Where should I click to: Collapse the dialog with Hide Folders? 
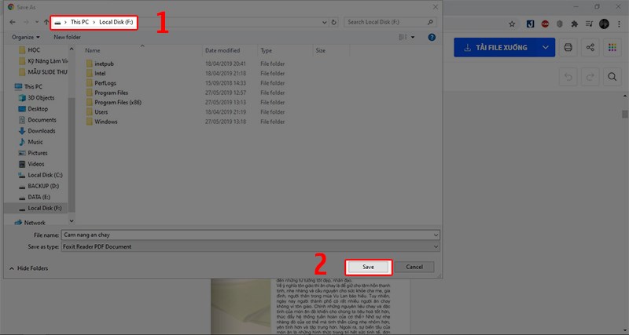click(29, 268)
